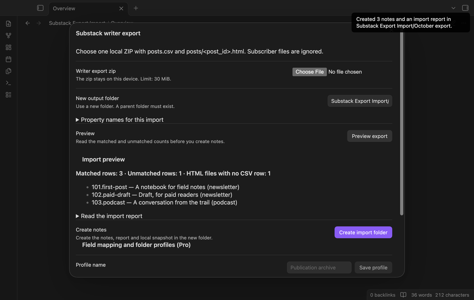Open the tab list chevron dropdown

pyautogui.click(x=453, y=8)
